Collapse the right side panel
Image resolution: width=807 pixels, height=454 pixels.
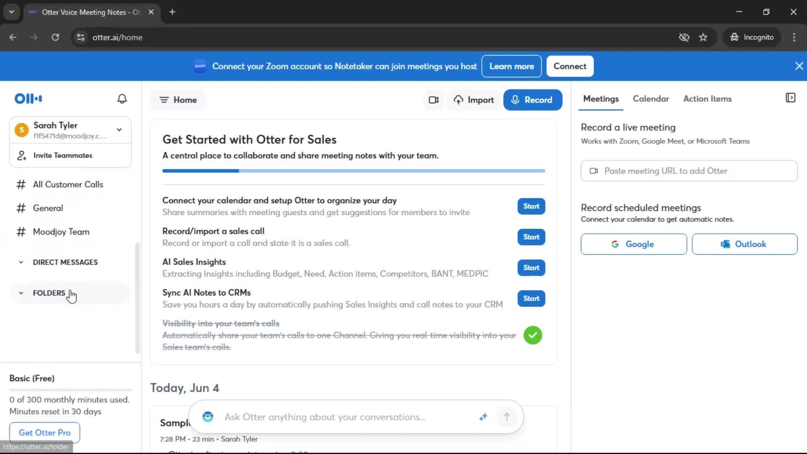pos(790,98)
